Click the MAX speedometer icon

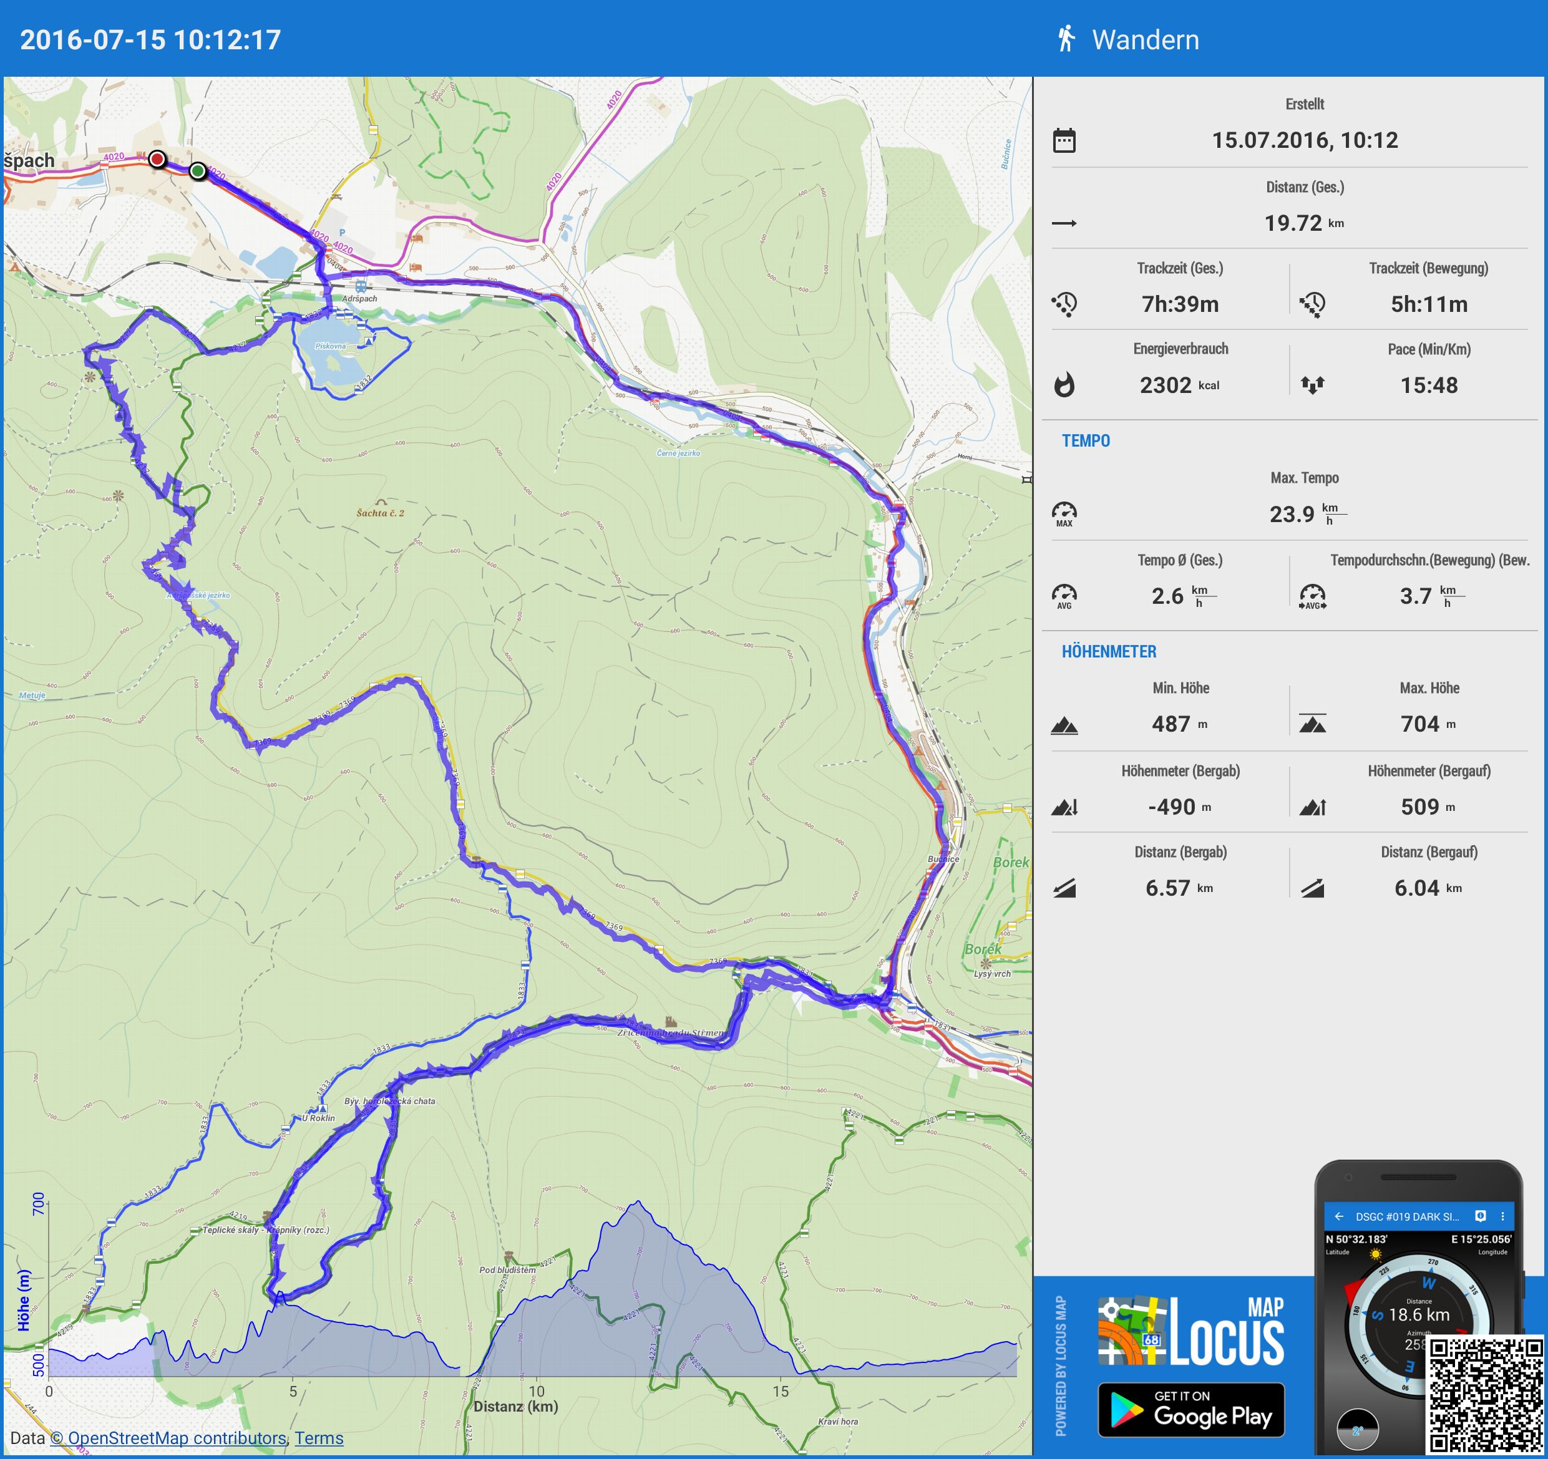pyautogui.click(x=1064, y=514)
